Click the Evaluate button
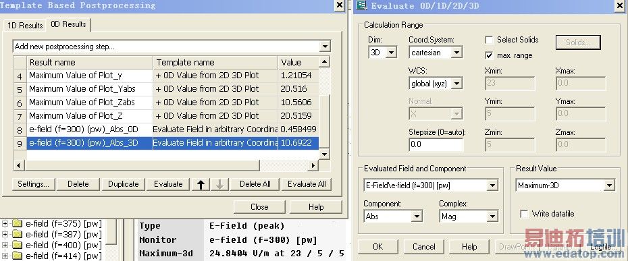This screenshot has width=628, height=261. tap(168, 184)
